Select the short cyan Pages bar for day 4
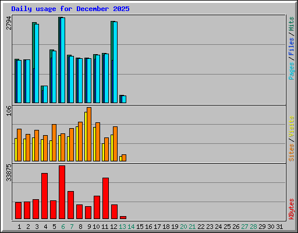 (x=45, y=94)
